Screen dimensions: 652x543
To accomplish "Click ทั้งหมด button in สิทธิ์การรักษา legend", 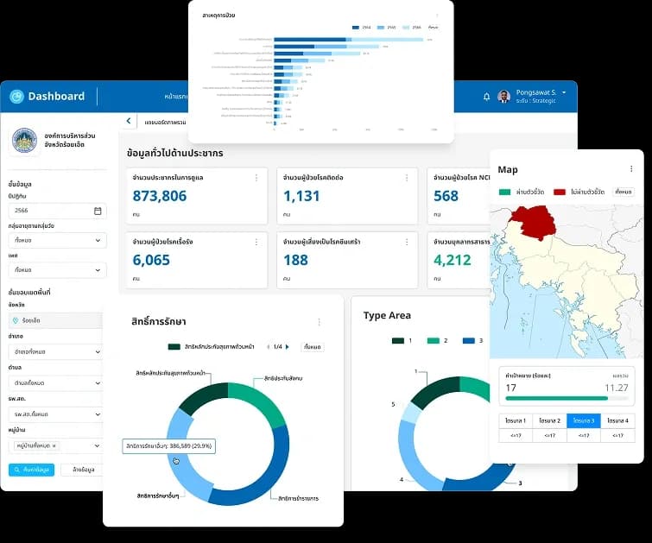I will point(313,347).
